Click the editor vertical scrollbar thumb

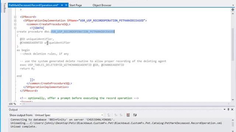pyautogui.click(x=233, y=44)
